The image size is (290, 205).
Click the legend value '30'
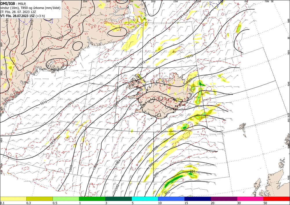pyautogui.click(x=239, y=203)
